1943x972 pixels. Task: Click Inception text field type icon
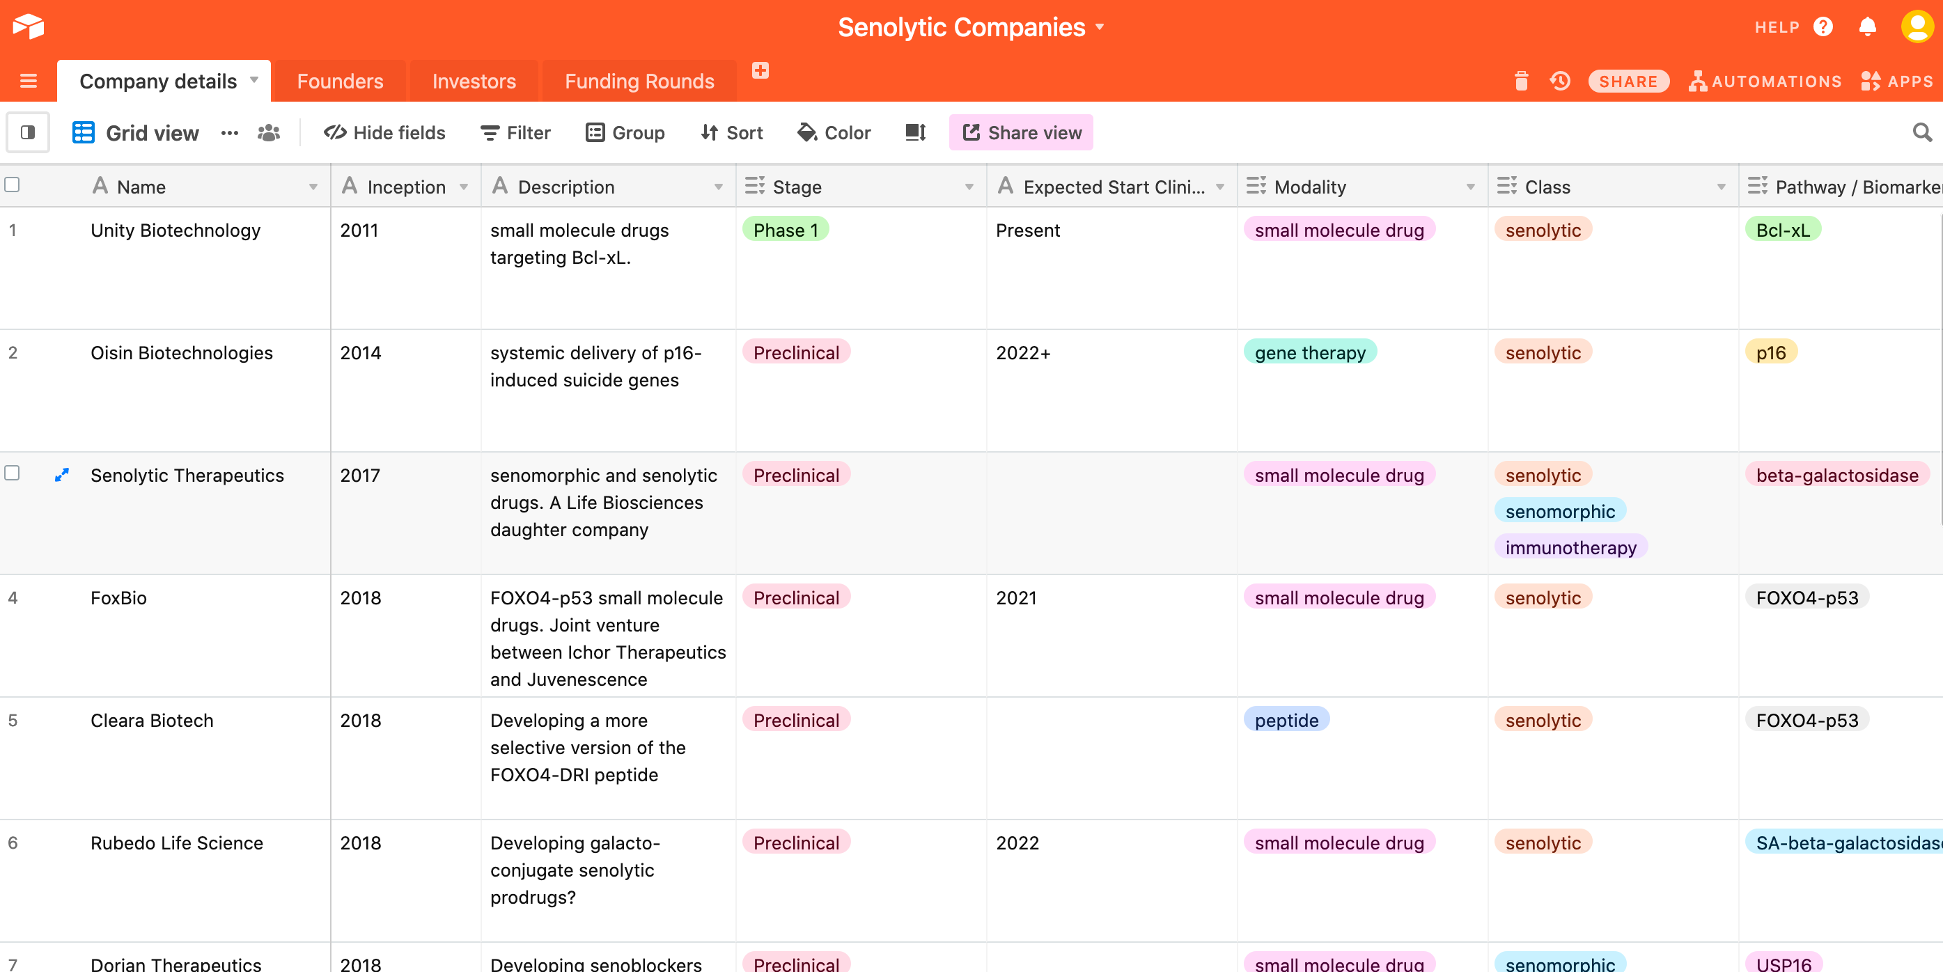[349, 185]
